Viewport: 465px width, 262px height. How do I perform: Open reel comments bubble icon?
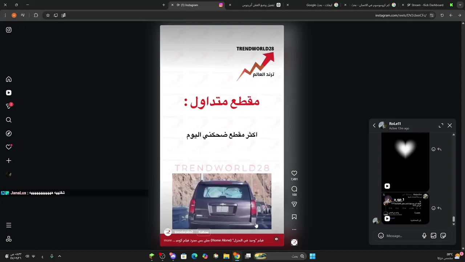[x=294, y=189]
